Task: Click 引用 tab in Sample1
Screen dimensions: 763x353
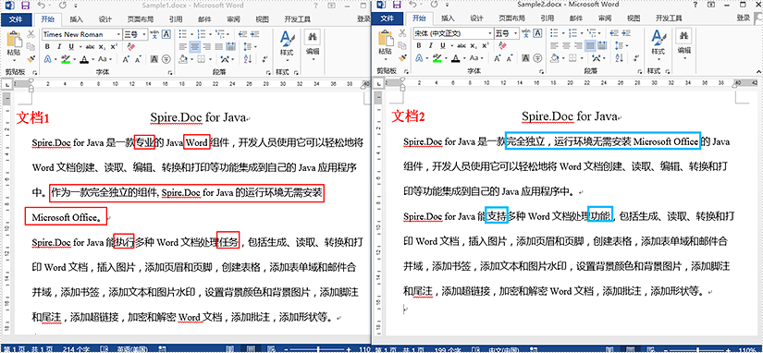Action: pos(176,19)
